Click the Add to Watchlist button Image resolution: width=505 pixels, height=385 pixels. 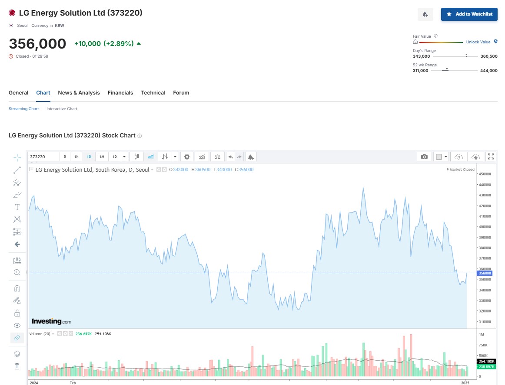tap(469, 14)
